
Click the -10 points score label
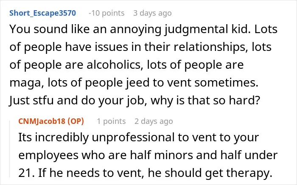[x=106, y=13]
